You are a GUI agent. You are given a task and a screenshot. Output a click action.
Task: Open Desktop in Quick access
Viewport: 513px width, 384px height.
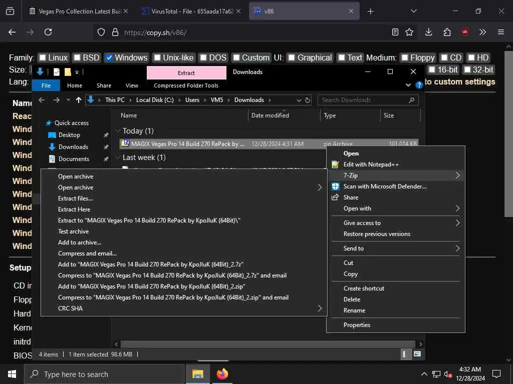tap(69, 135)
